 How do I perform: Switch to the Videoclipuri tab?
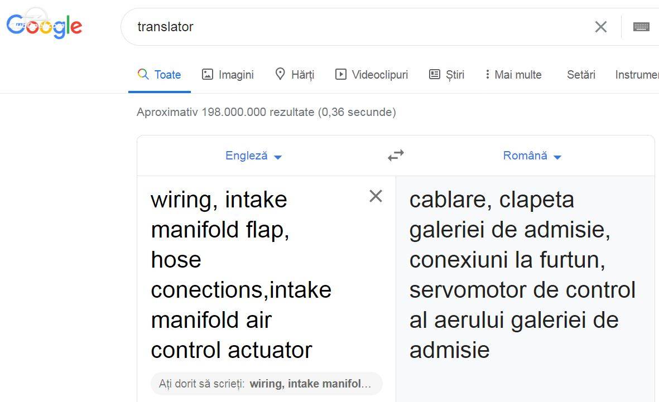pyautogui.click(x=372, y=75)
